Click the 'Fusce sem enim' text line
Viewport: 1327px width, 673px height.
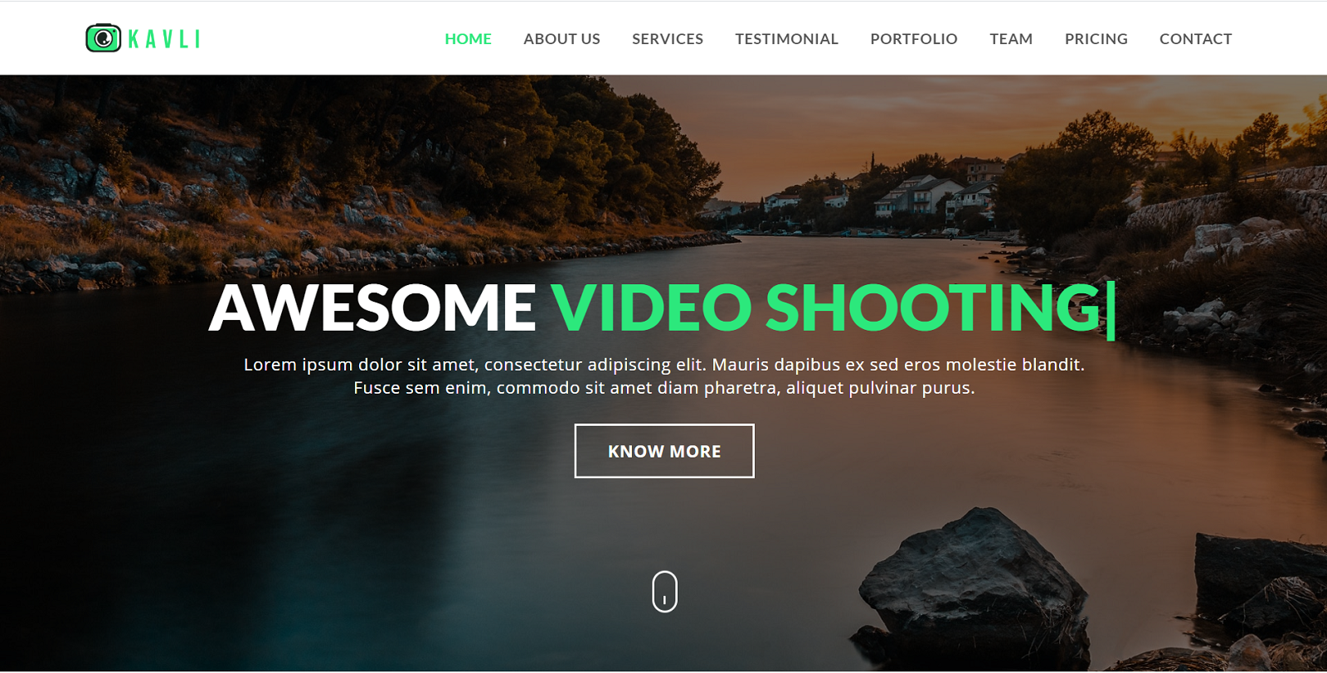point(663,388)
